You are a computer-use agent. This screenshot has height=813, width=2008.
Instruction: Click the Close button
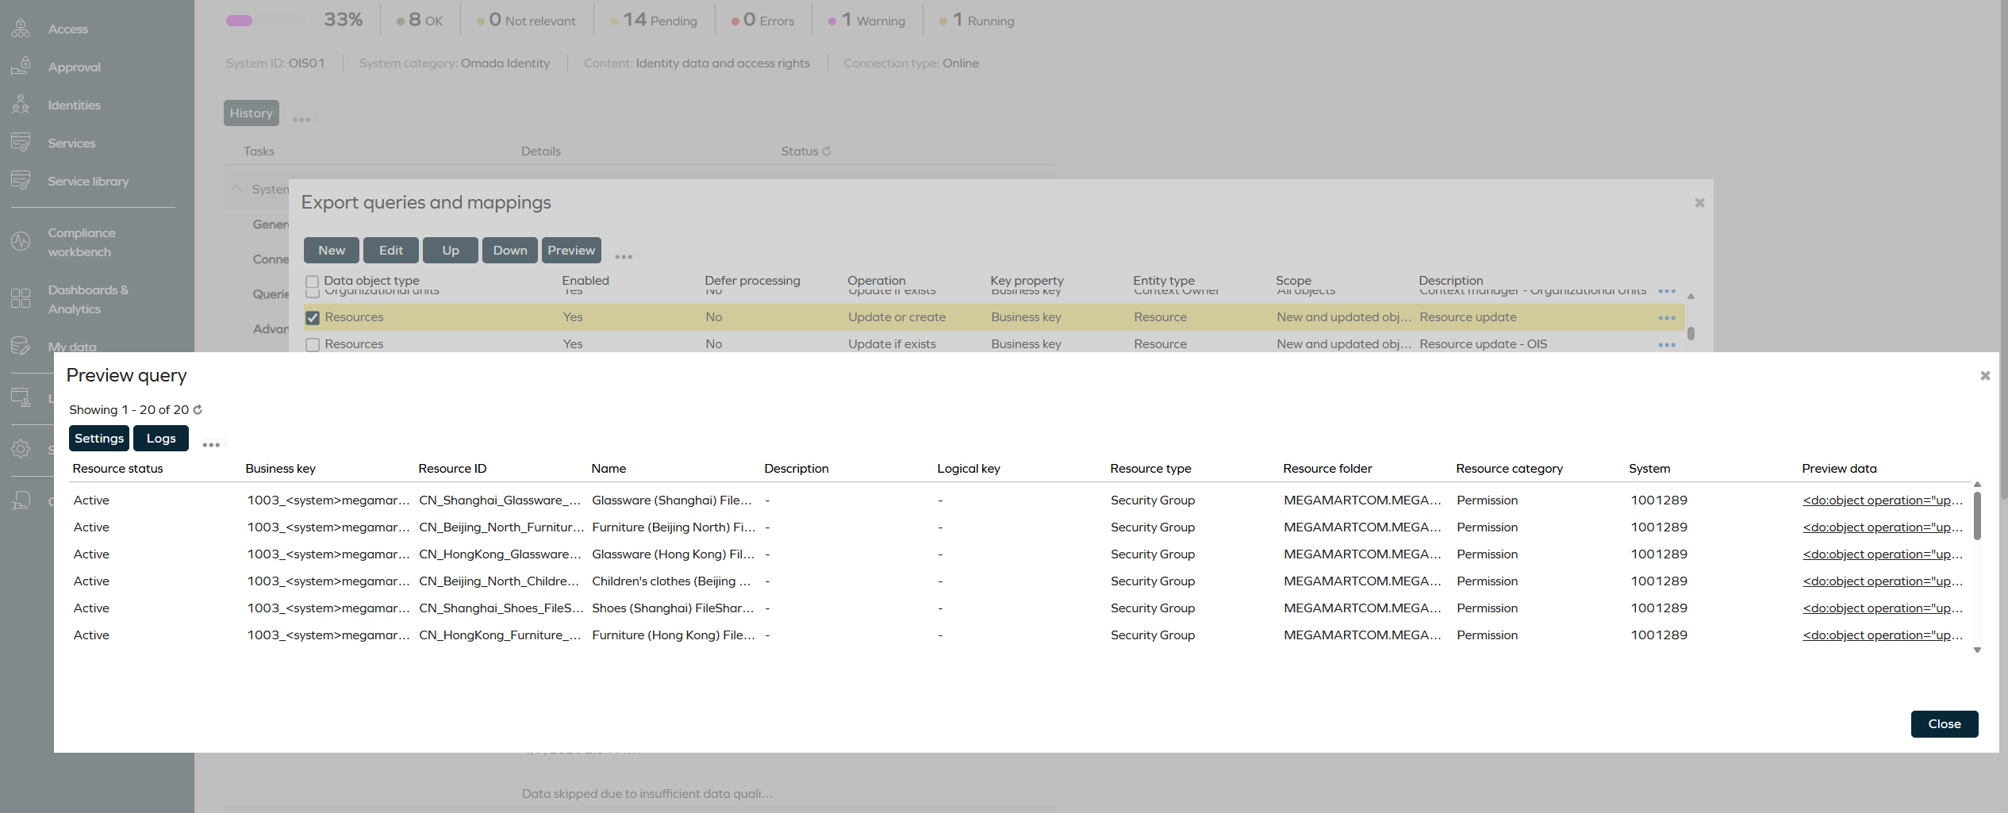[1944, 723]
